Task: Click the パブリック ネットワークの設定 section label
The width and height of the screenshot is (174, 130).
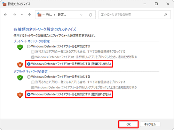Action: (x=31, y=72)
